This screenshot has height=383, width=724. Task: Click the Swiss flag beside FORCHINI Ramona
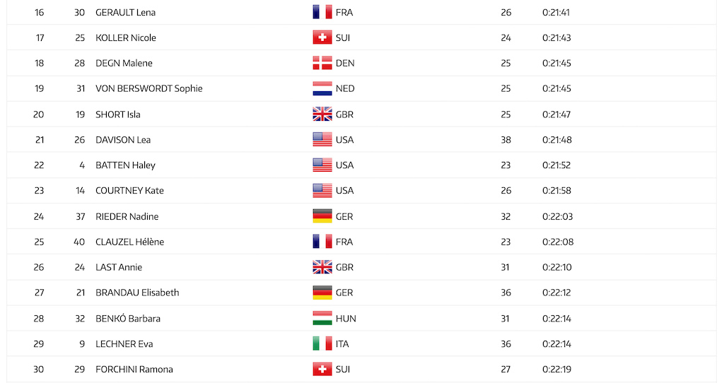(x=322, y=369)
